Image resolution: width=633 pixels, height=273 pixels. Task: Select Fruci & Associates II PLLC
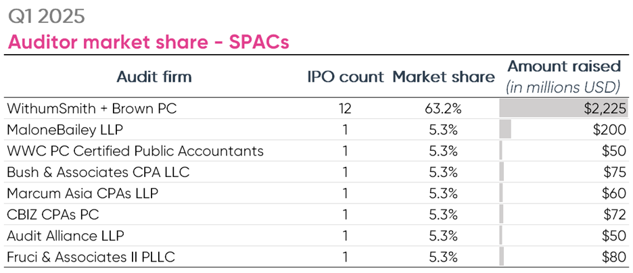90,257
